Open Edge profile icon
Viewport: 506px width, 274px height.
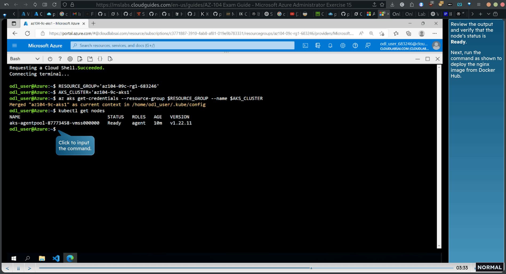[421, 33]
